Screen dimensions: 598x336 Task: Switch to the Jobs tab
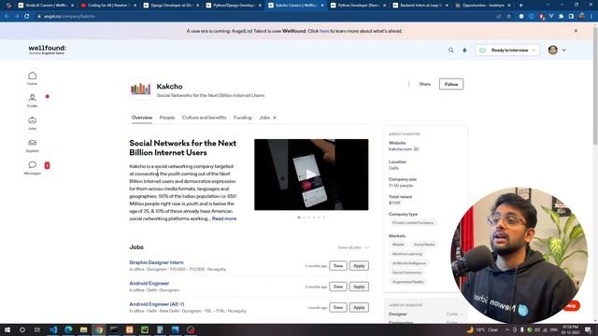(267, 118)
